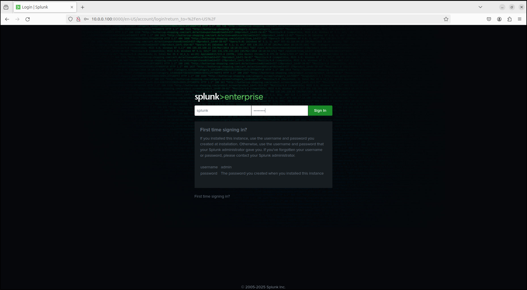Restore the browser window size
Image resolution: width=527 pixels, height=290 pixels.
click(x=512, y=7)
